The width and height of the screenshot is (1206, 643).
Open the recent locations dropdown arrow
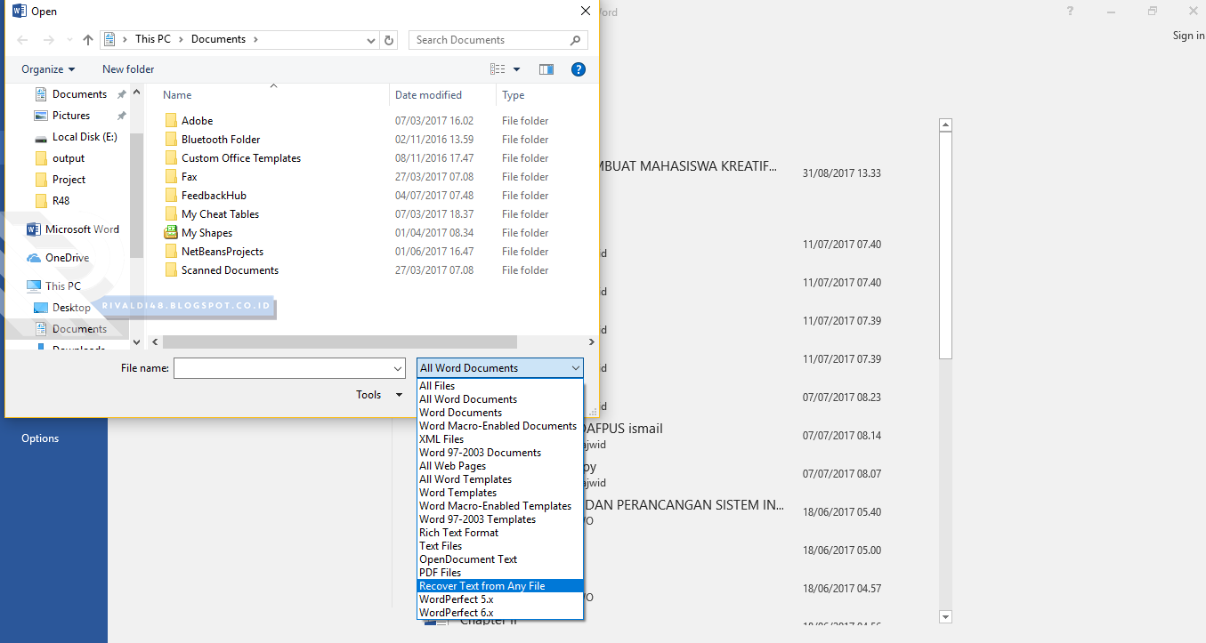pos(68,40)
